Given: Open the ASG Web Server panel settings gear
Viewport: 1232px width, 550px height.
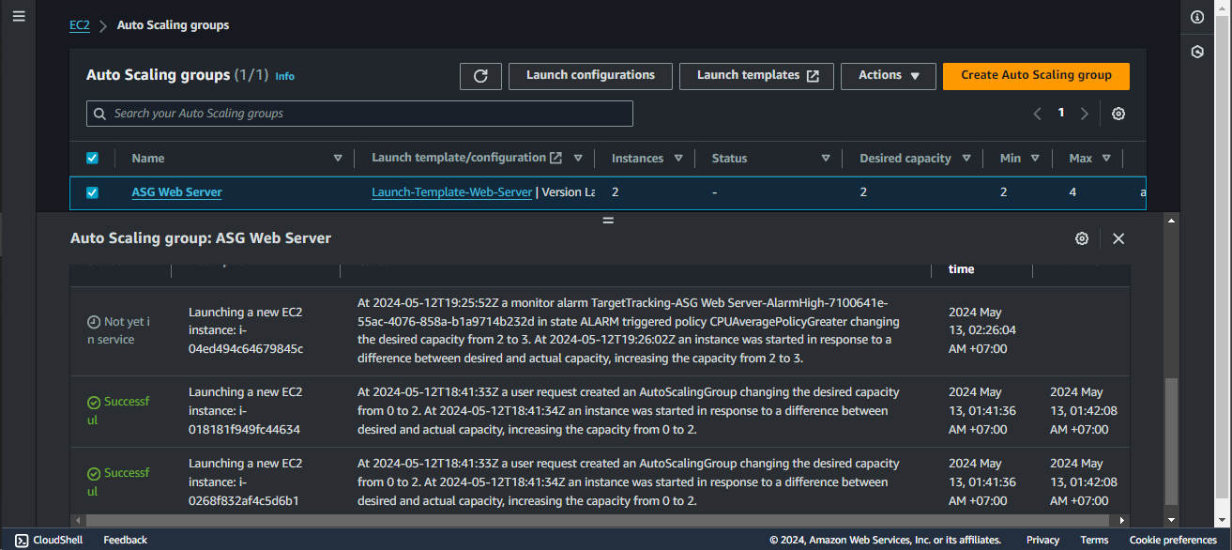Looking at the screenshot, I should pyautogui.click(x=1081, y=238).
